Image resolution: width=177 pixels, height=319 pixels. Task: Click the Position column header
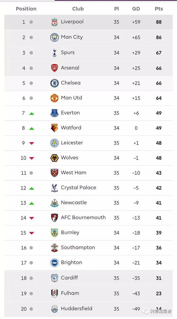(26, 9)
